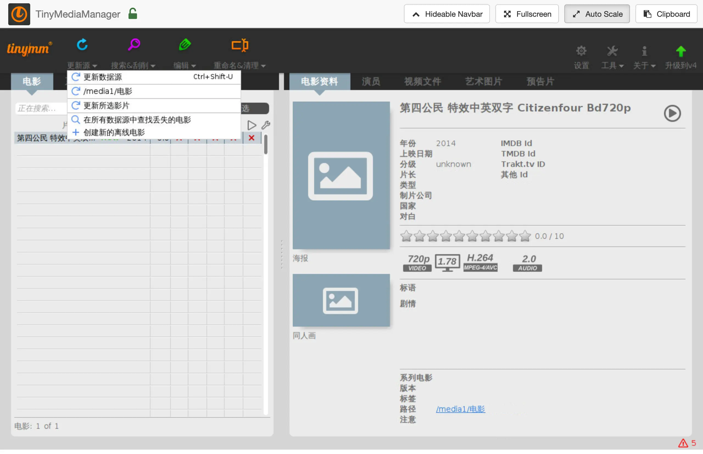Switch to the 视频文件 tab
This screenshot has width=703, height=454.
422,81
